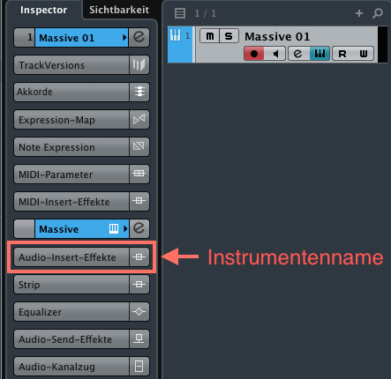Open the track list search magnifier
391x379 pixels.
pyautogui.click(x=378, y=13)
